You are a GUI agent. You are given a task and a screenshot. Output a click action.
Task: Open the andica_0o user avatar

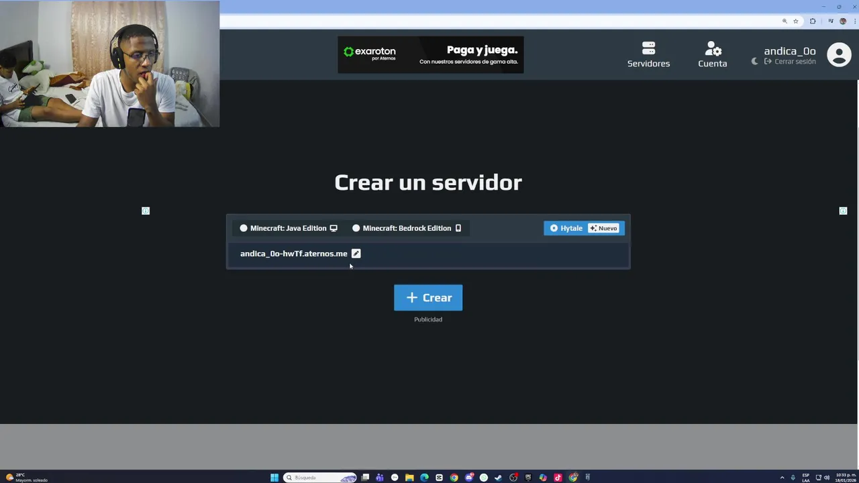[839, 55]
